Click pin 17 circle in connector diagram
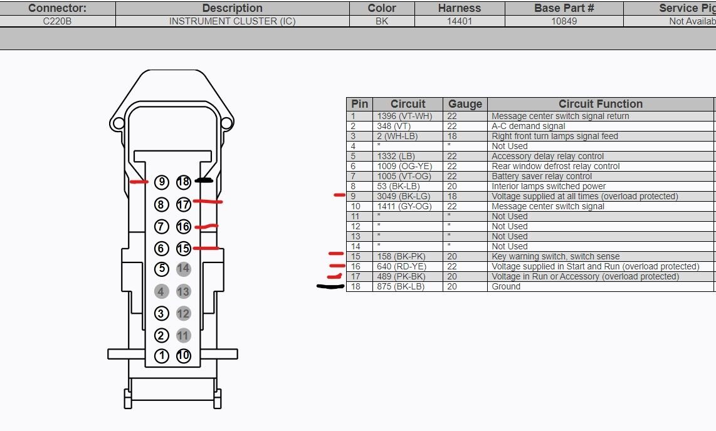716x431 pixels. (x=183, y=204)
